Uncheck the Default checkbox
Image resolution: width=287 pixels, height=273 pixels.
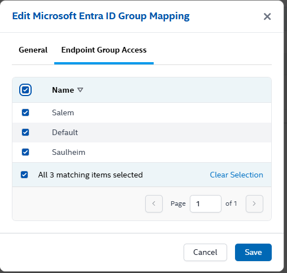click(25, 132)
